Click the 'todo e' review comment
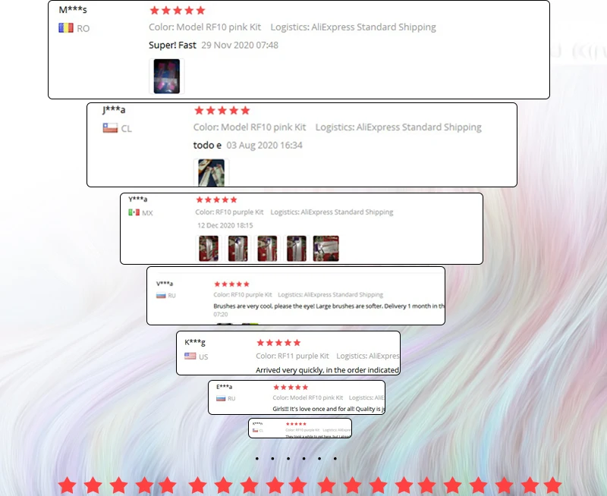Image resolution: width=607 pixels, height=496 pixels. (207, 146)
